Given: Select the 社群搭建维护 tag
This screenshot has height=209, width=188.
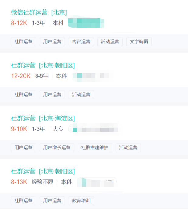Looking at the screenshot, I should (x=95, y=148).
